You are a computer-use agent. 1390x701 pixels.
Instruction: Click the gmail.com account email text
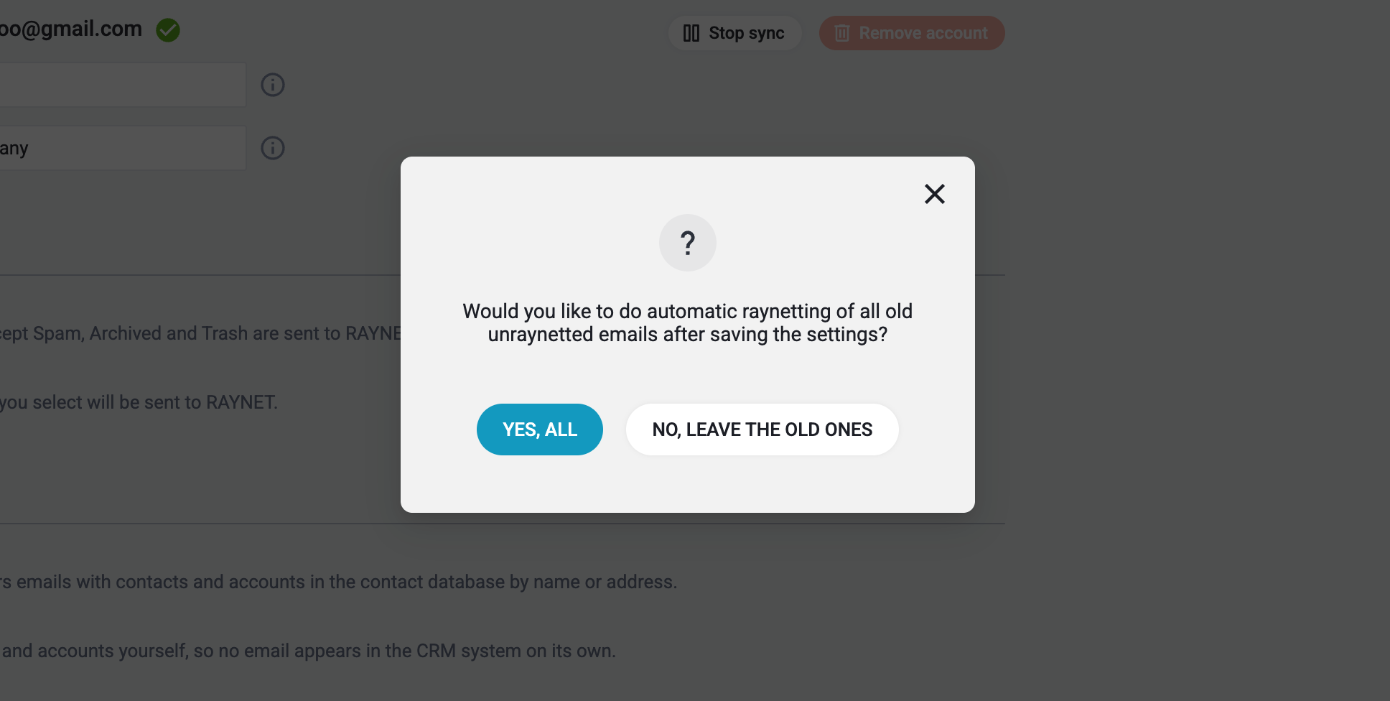point(71,29)
